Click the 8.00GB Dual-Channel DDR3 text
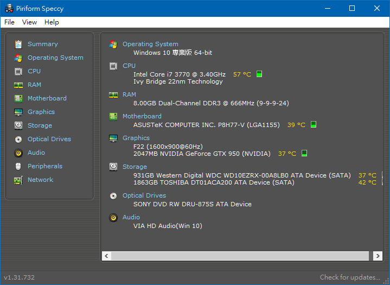The width and height of the screenshot is (390, 285). click(211, 103)
